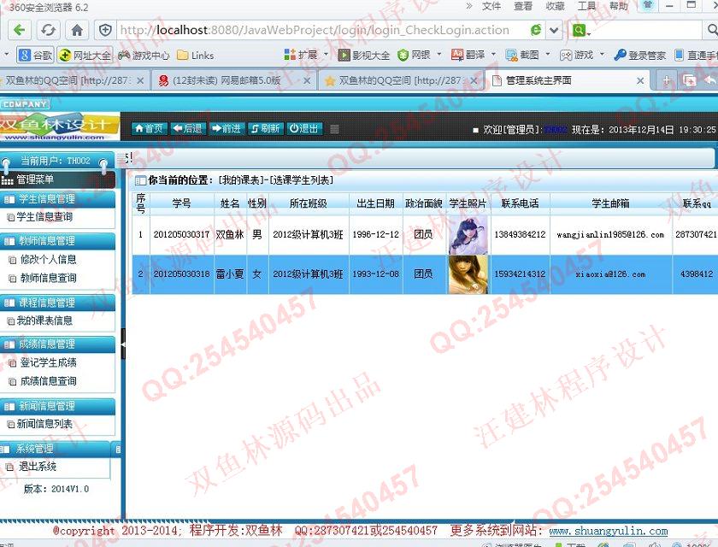718x547 pixels.
Task: Click the list icon next to 退出
Action: (x=335, y=129)
